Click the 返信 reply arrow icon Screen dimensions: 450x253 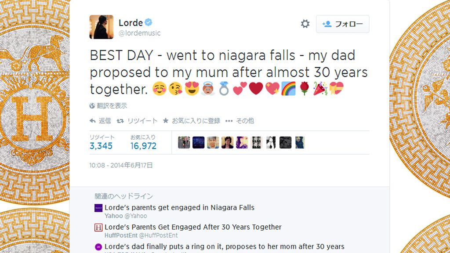coord(93,121)
